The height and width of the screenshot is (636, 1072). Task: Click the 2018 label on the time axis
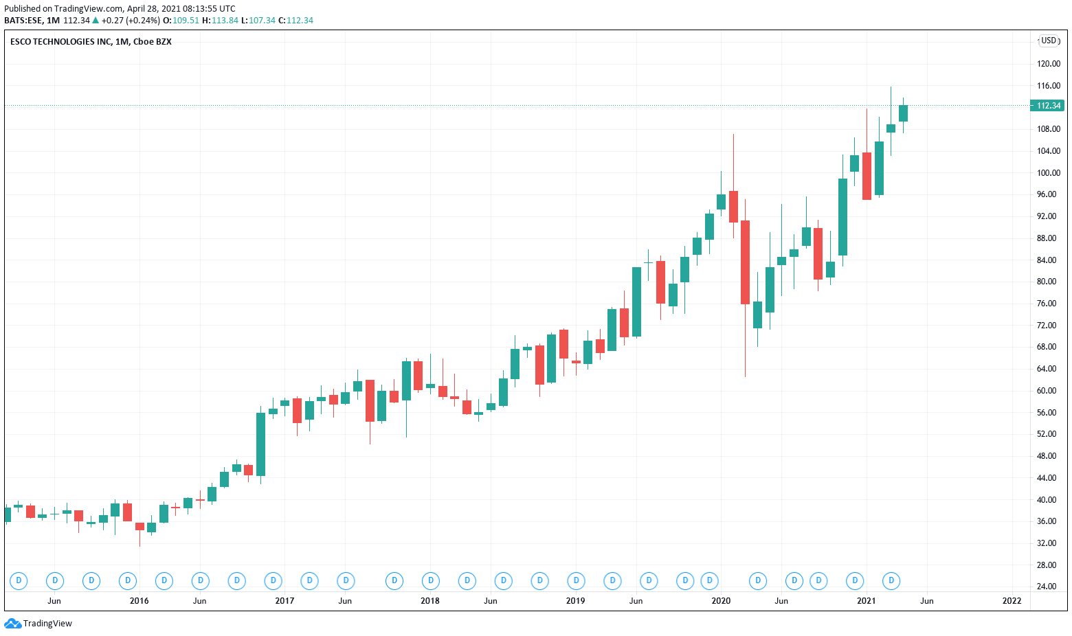(x=430, y=601)
